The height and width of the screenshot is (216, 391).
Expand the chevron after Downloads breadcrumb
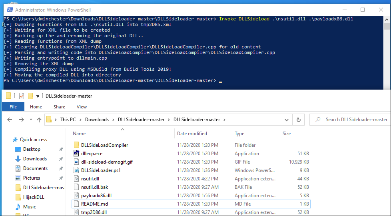pyautogui.click(x=114, y=120)
